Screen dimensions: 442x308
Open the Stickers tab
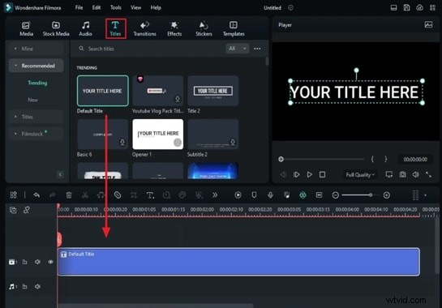click(x=204, y=28)
